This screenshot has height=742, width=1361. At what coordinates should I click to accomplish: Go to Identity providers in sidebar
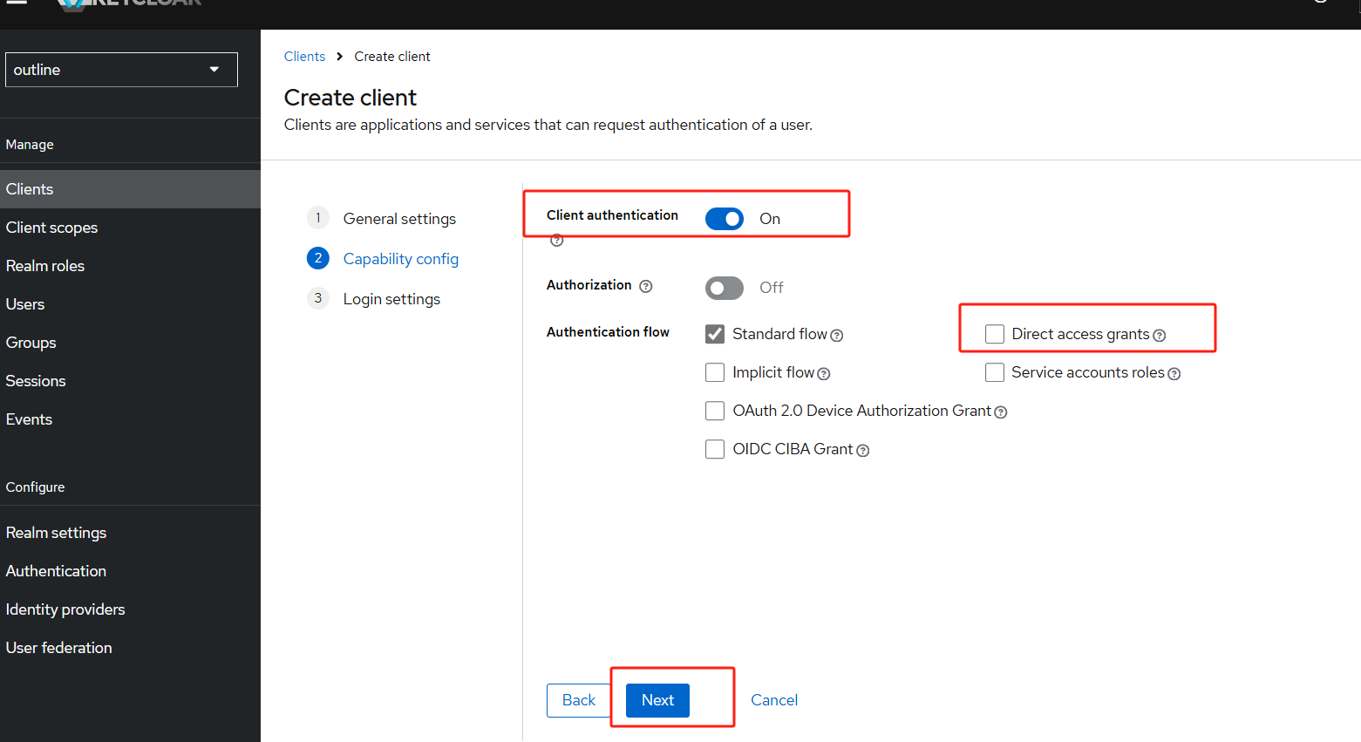(x=65, y=609)
